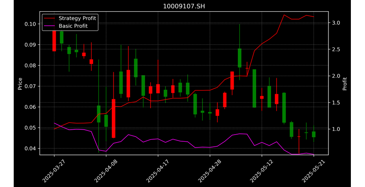This screenshot has height=187, width=365.
Task: Click the magenta Basic Profit legend line
Action: pyautogui.click(x=49, y=26)
